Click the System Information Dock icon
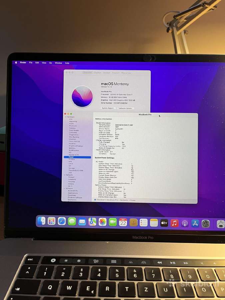The image size is (225, 300). 221,224
